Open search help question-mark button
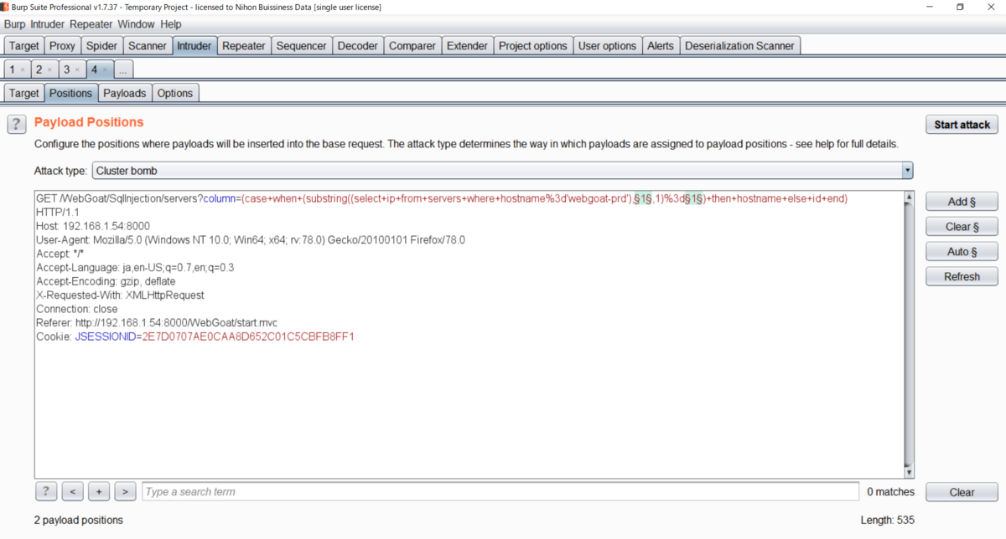This screenshot has height=539, width=1006. [46, 491]
